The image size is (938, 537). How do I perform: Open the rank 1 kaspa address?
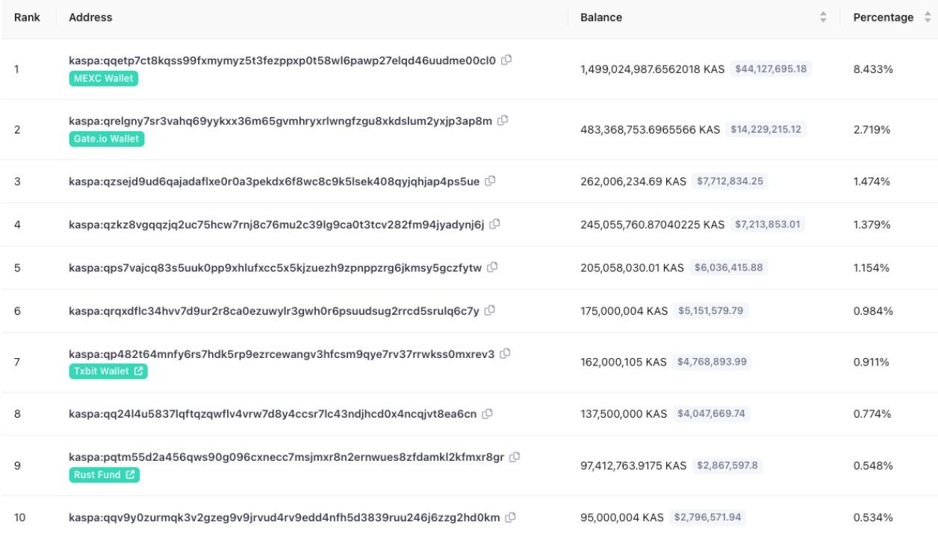pos(282,60)
